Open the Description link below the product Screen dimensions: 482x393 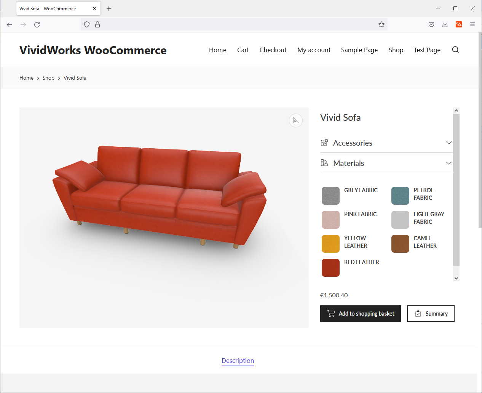(238, 361)
